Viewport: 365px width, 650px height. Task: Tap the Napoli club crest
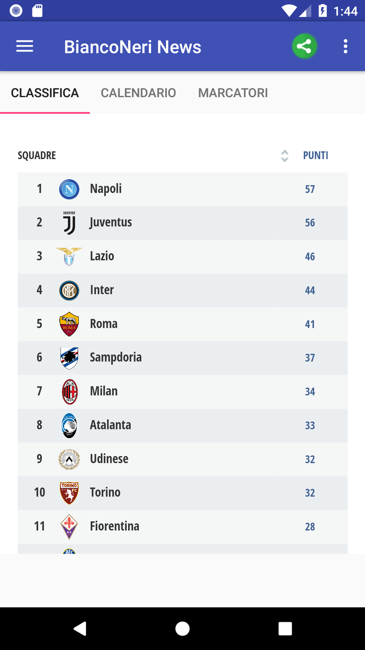tap(69, 189)
